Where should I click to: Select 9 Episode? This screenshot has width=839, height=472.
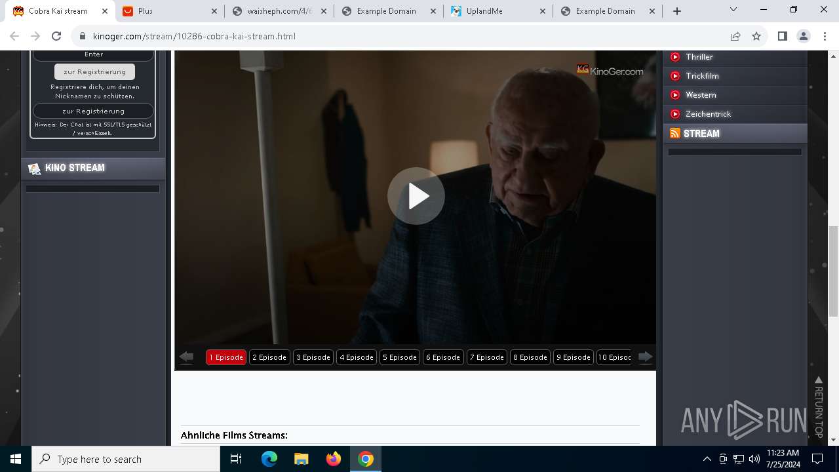(x=574, y=357)
